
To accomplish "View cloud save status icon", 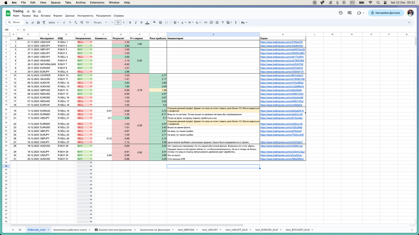I will [39, 11].
